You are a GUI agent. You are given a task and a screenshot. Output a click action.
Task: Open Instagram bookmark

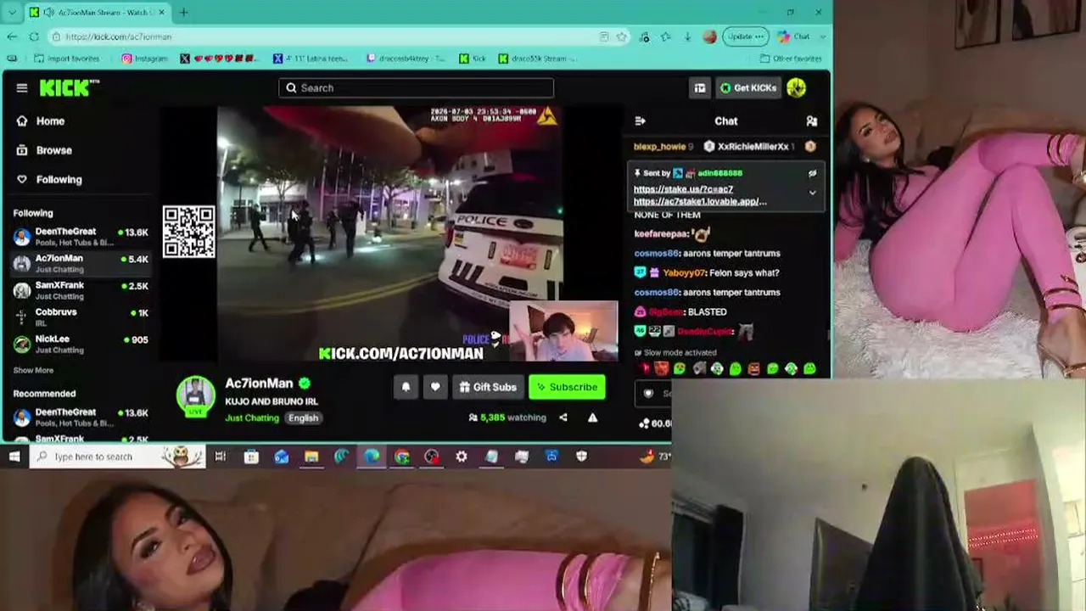tap(144, 59)
